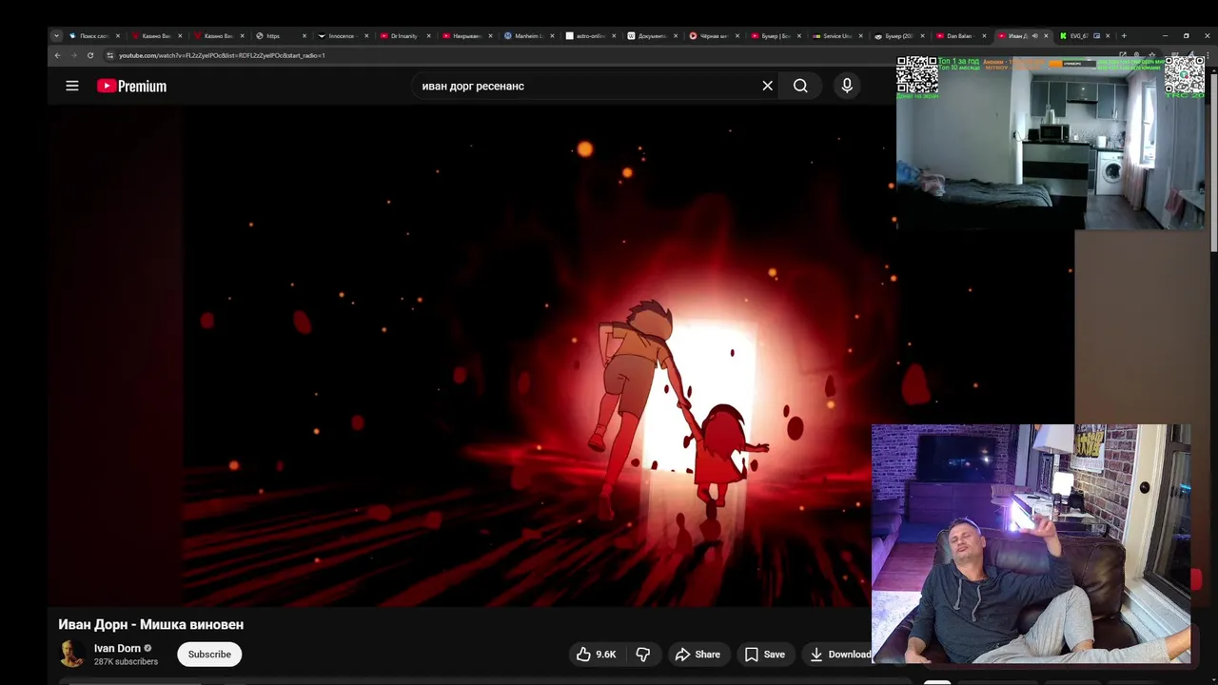Bookmark this page with the star icon
Viewport: 1218px width, 685px height.
click(x=1152, y=55)
